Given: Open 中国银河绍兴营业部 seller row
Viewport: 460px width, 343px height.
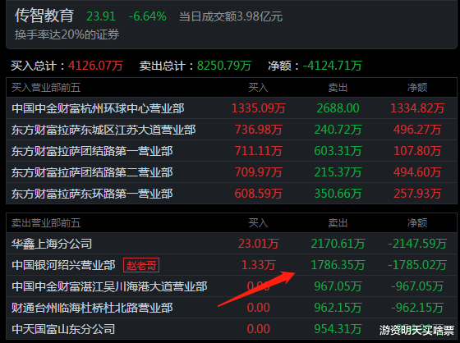Looking at the screenshot, I should (x=232, y=265).
